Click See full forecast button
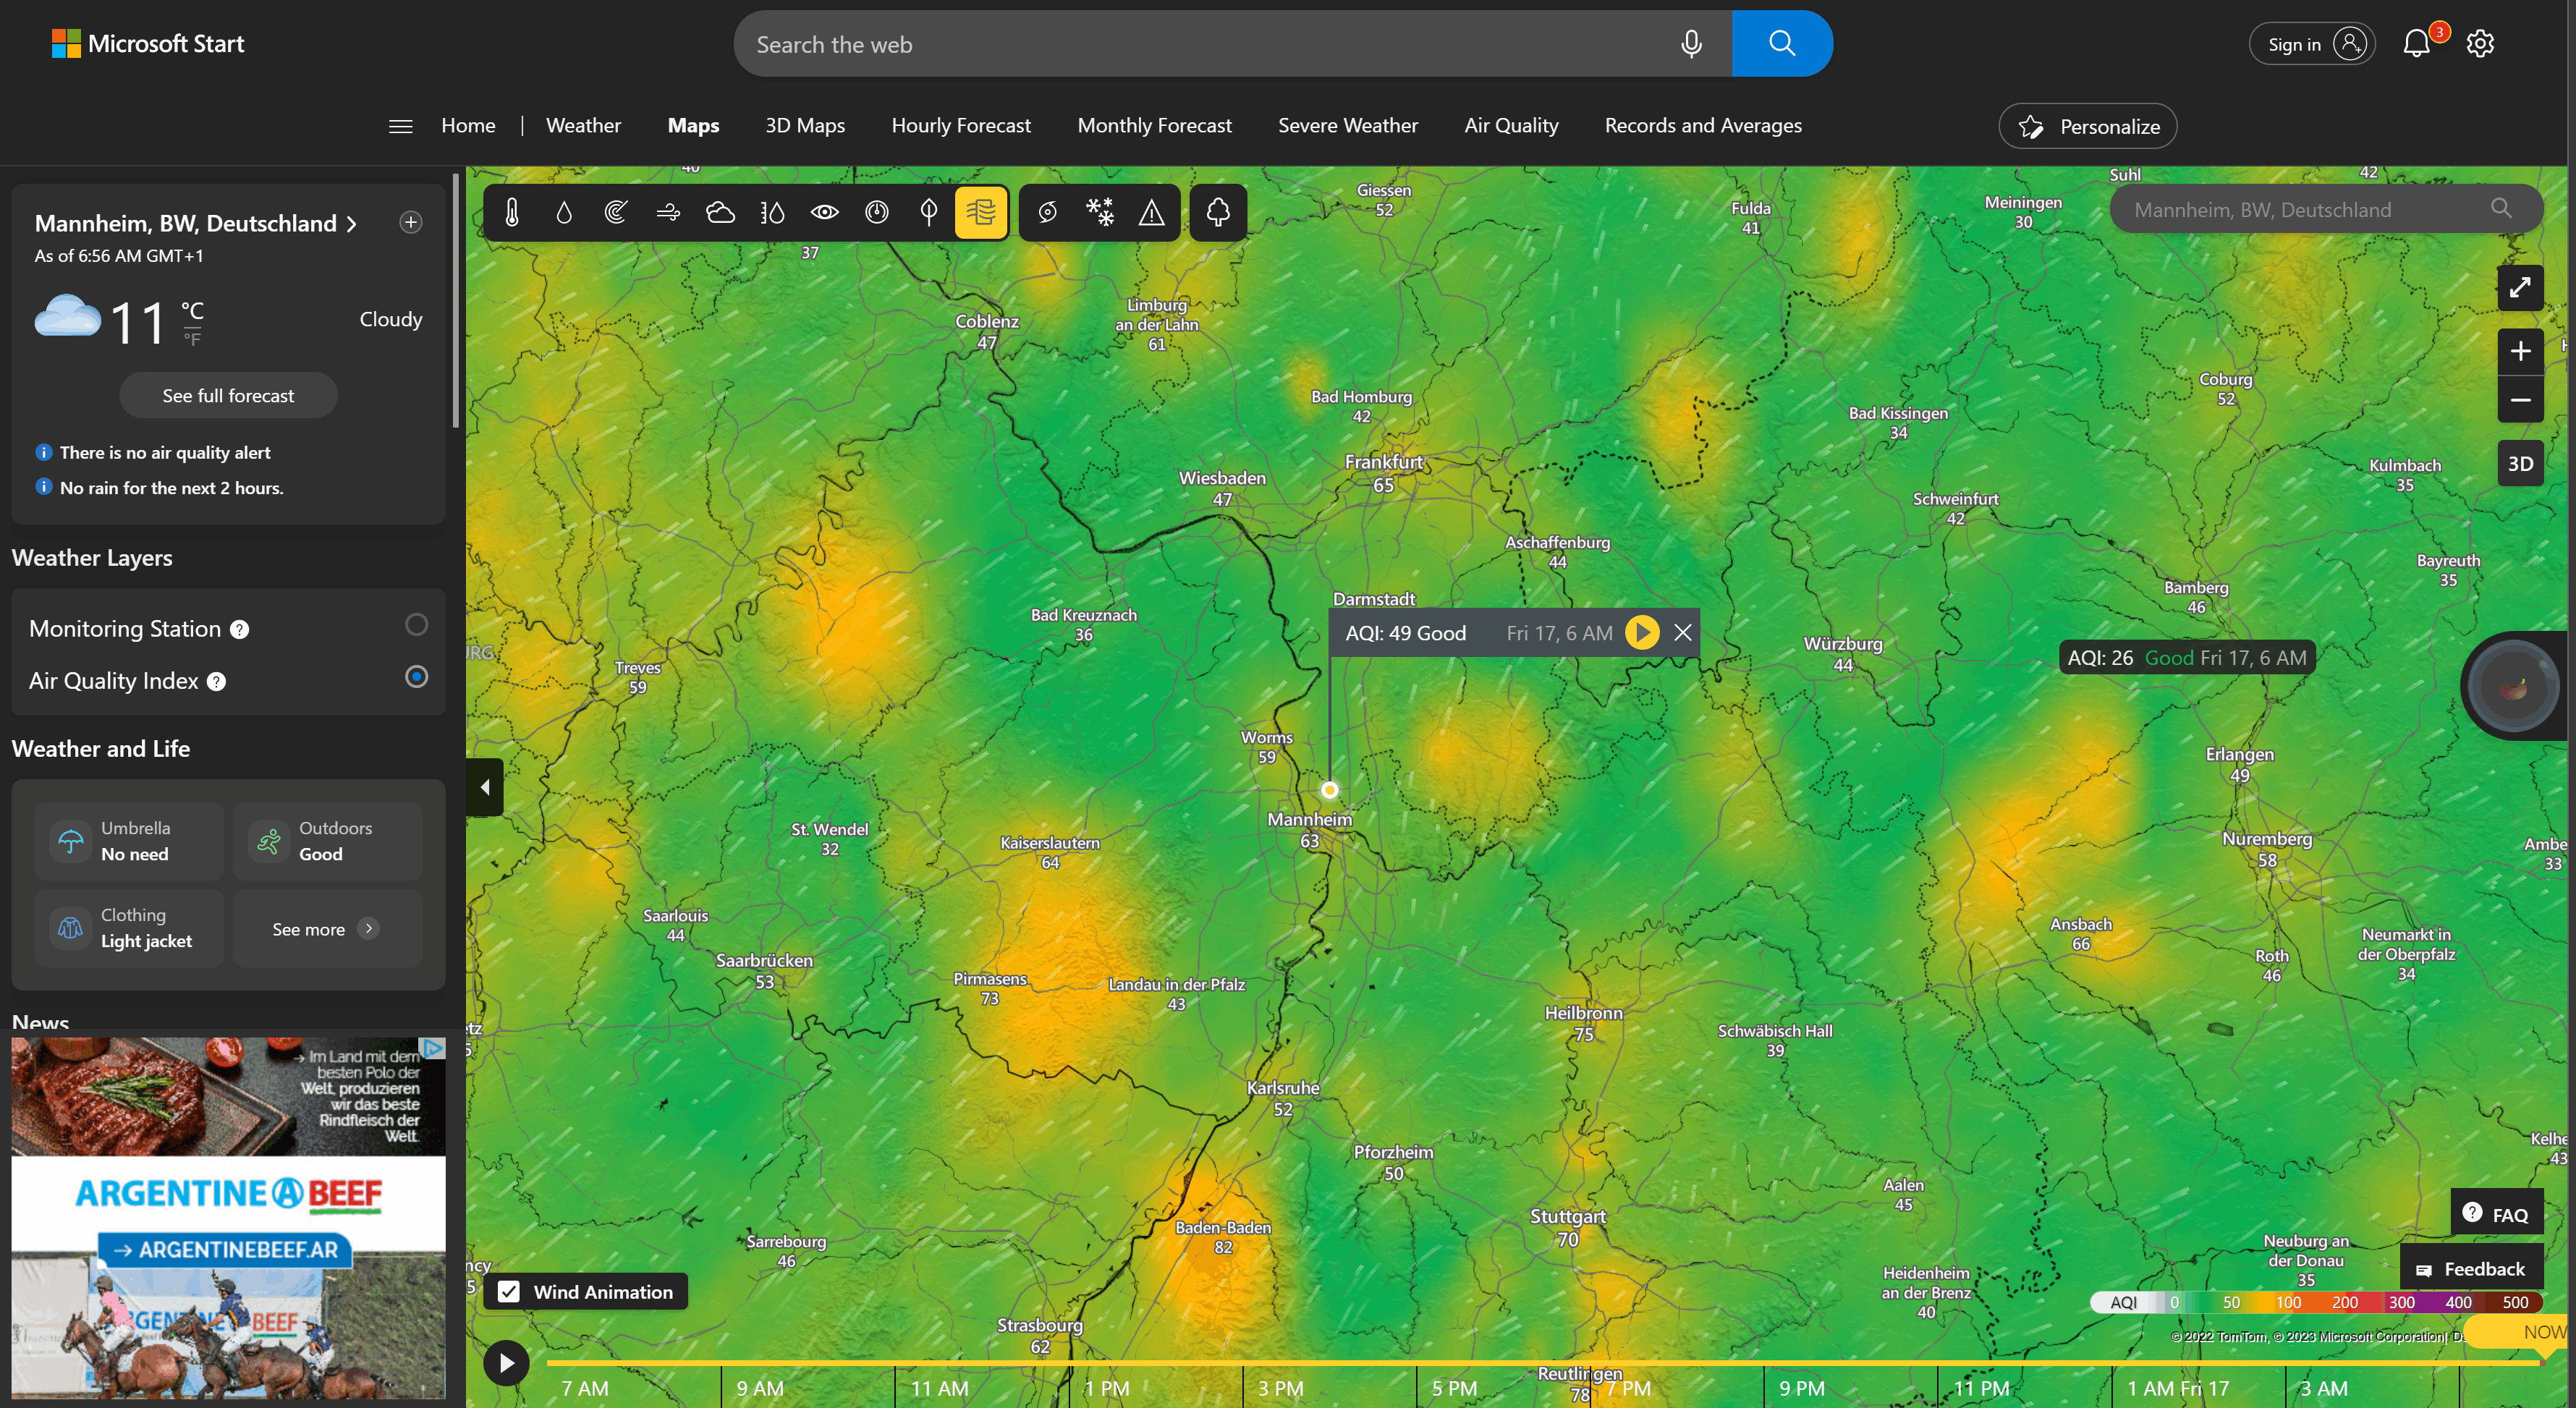This screenshot has height=1408, width=2576. tap(228, 396)
